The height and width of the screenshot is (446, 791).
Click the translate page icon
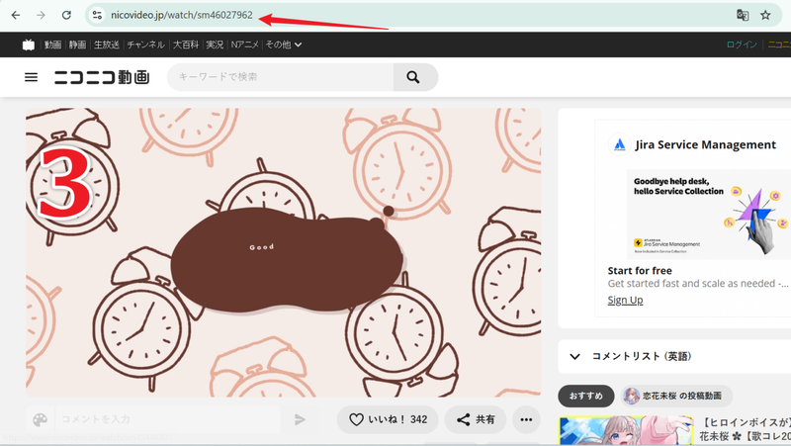pyautogui.click(x=743, y=15)
